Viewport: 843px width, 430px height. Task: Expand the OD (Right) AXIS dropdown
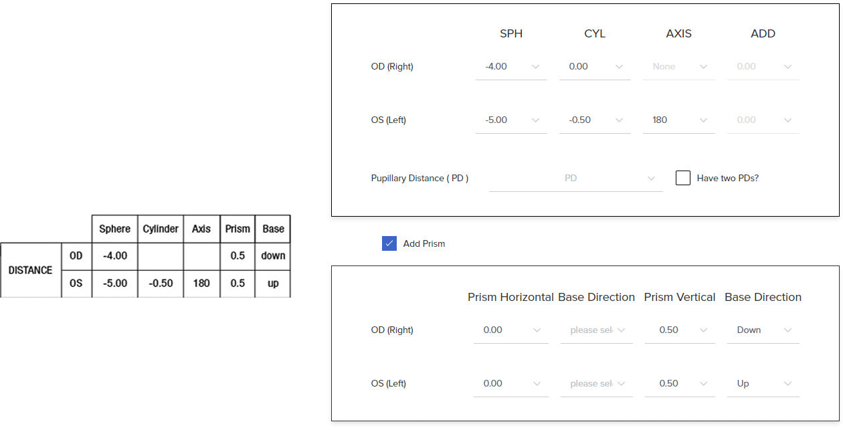point(678,67)
